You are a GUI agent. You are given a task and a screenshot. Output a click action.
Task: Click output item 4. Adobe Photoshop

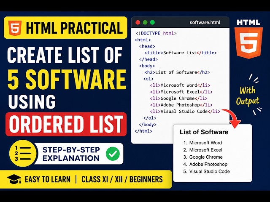click(x=205, y=164)
